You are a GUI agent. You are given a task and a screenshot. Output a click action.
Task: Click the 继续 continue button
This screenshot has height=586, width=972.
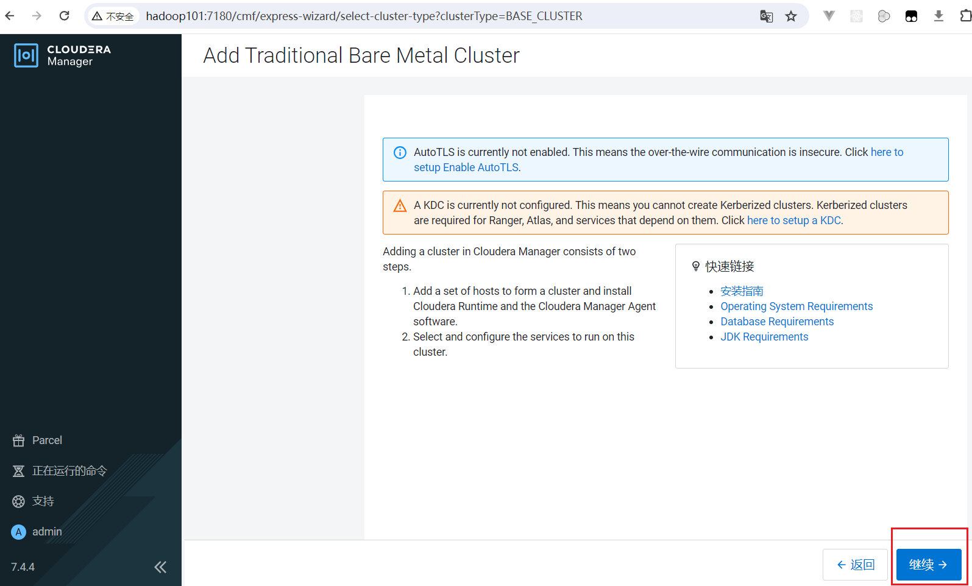click(928, 565)
